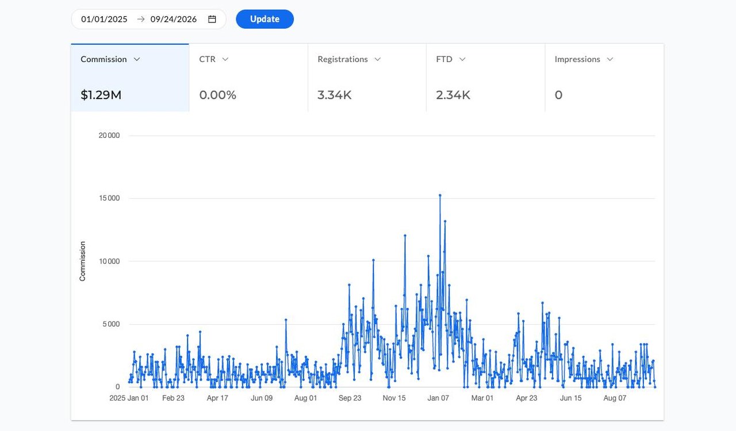Expand the Impressions metric dropdown chevron
This screenshot has width=736, height=431.
coord(610,59)
